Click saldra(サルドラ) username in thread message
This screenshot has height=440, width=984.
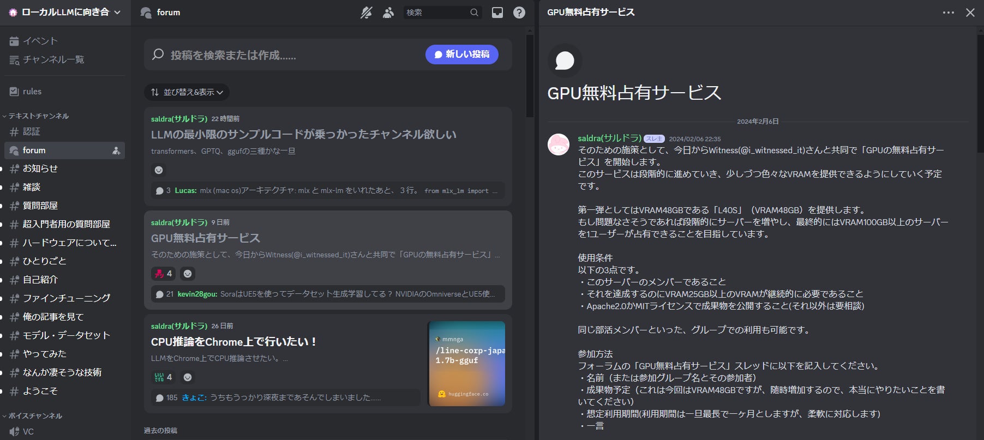click(609, 138)
